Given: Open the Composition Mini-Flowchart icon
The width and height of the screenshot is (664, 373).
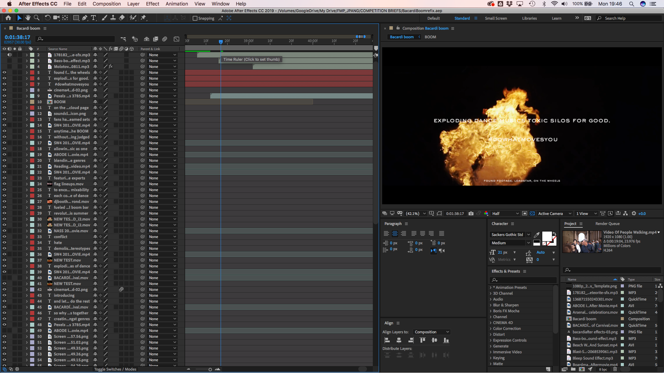Looking at the screenshot, I should coord(123,39).
